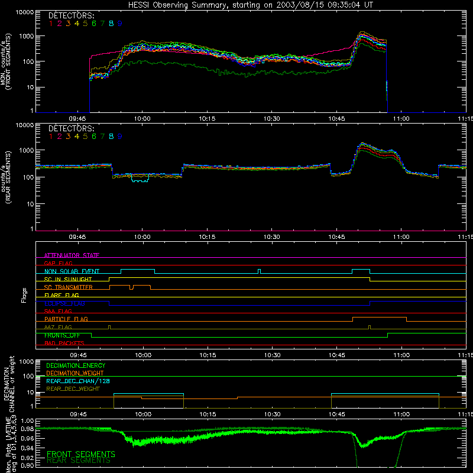Click DETECTORS: heading in front segments panel
Screen dimensions: 473x473
(71, 15)
